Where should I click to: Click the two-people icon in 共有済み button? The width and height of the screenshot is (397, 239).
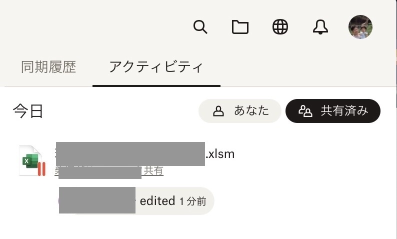[x=305, y=111]
